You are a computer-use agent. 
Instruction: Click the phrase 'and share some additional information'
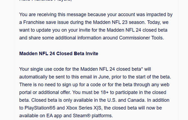(x=60, y=38)
